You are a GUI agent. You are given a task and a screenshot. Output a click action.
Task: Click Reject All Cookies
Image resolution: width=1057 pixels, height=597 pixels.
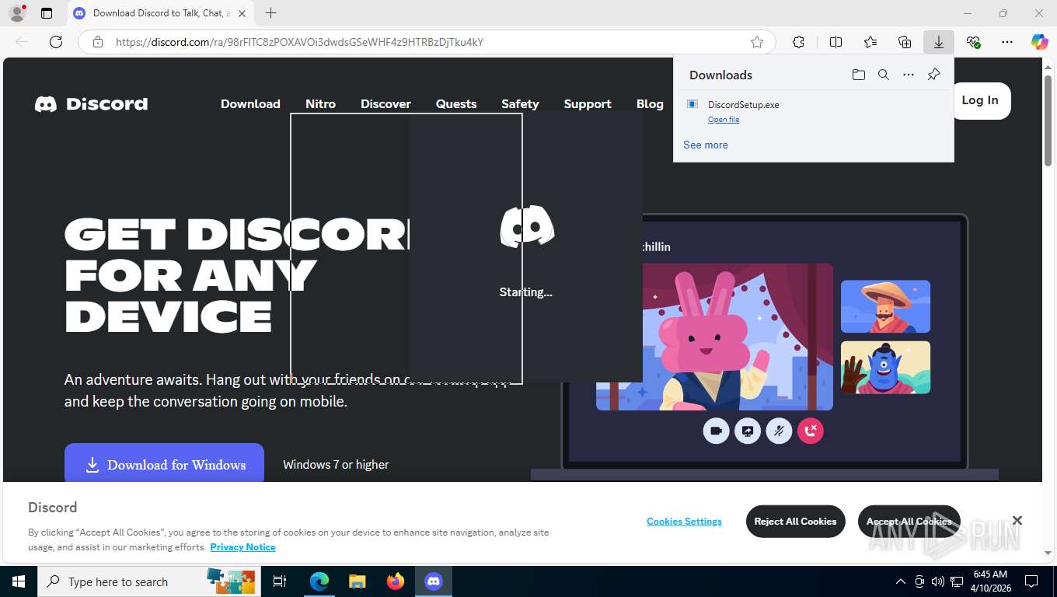click(795, 522)
